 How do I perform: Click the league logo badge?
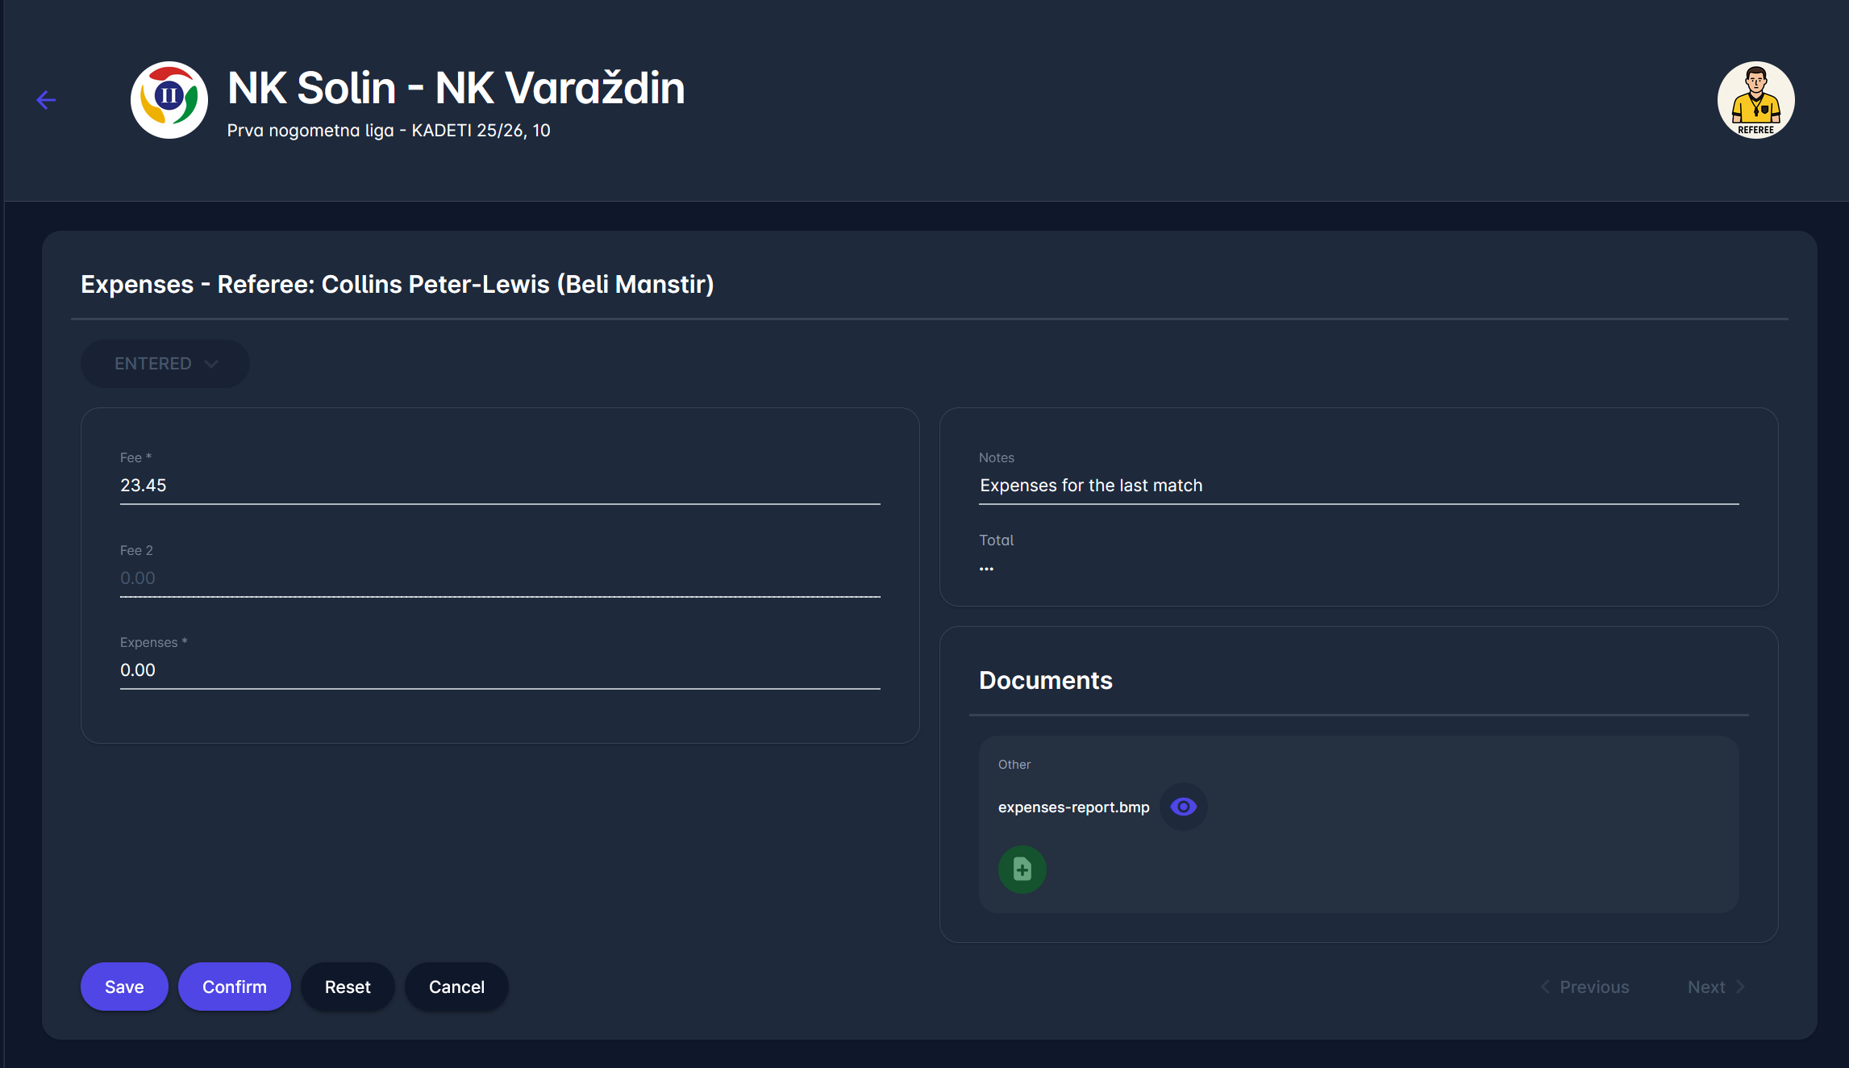169,100
